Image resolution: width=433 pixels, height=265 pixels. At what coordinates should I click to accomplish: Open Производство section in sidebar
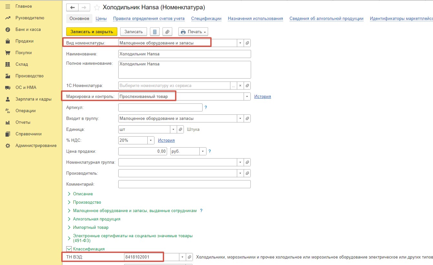point(29,76)
